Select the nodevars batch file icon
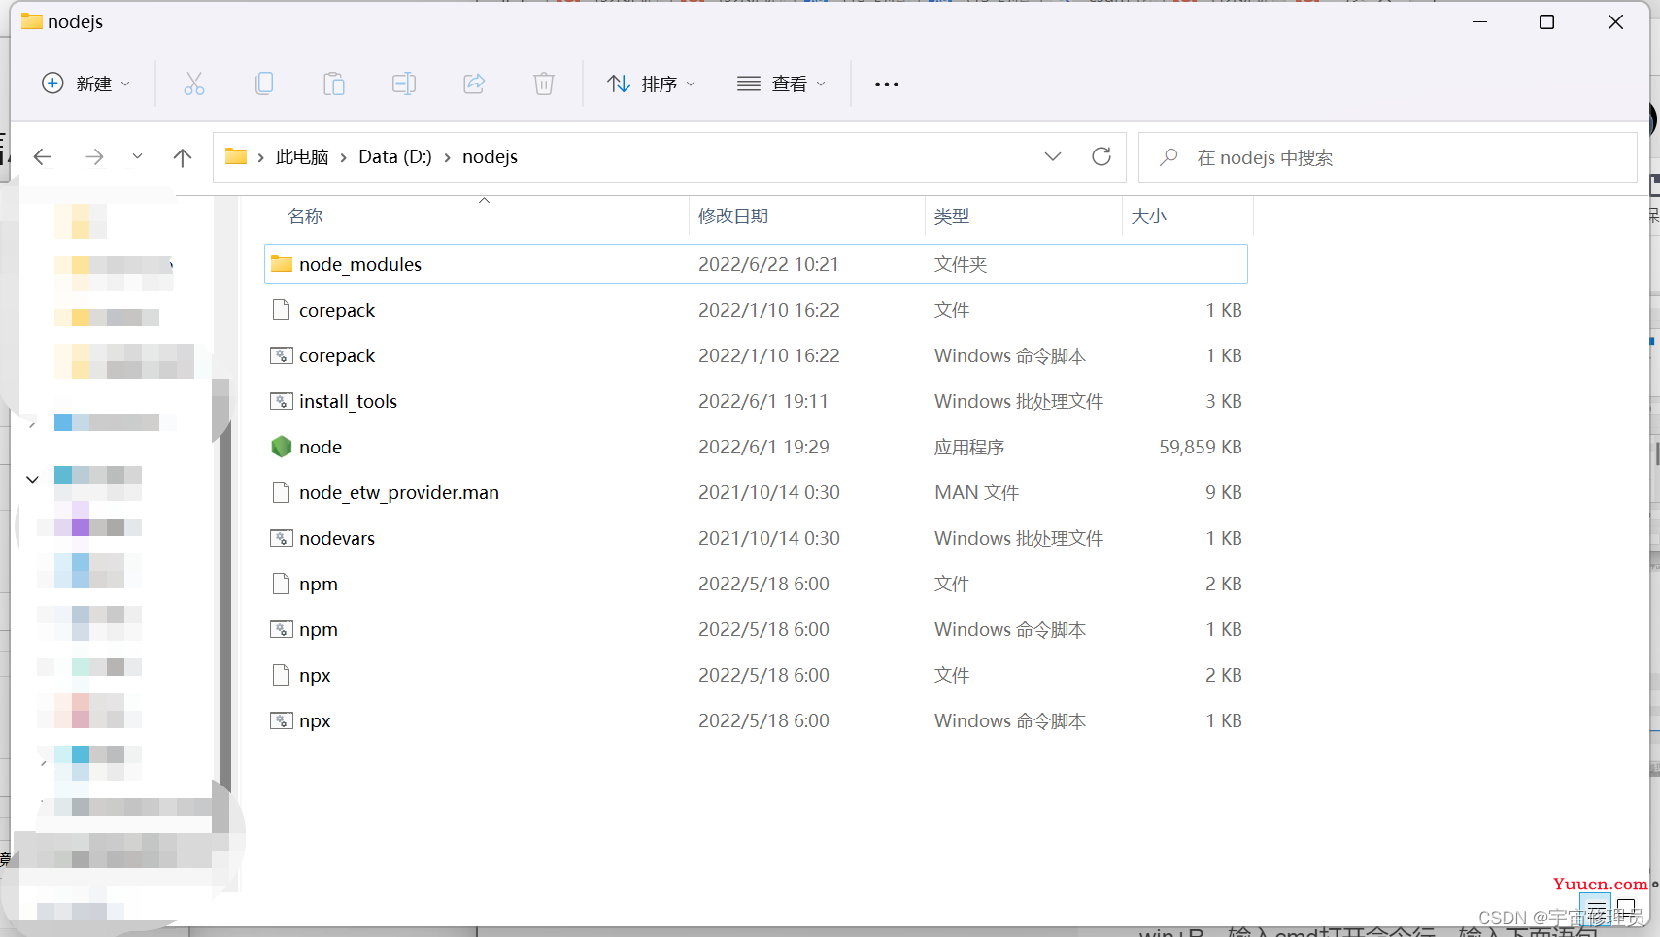 [x=282, y=538]
